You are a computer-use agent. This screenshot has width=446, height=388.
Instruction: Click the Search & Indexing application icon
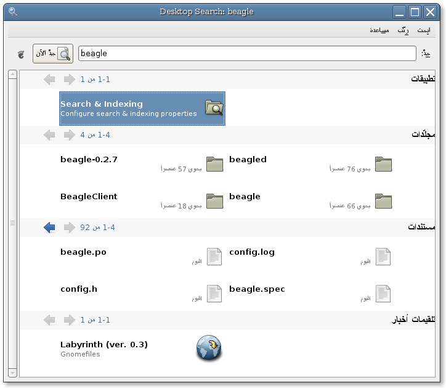[214, 109]
